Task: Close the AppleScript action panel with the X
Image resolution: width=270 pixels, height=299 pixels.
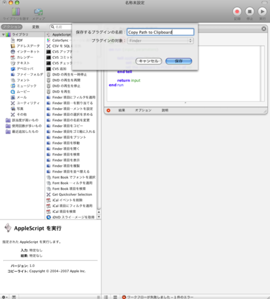Action: click(263, 29)
